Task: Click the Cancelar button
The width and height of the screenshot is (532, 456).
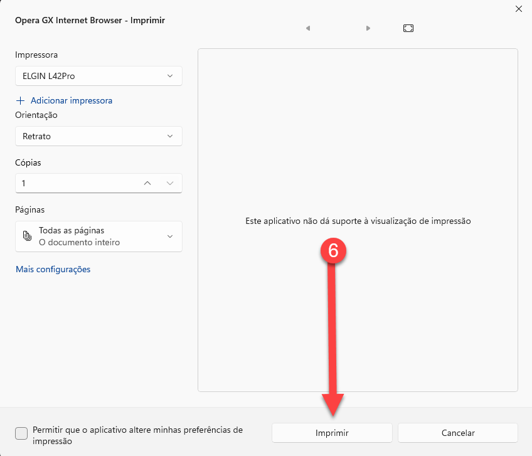Action: [458, 433]
